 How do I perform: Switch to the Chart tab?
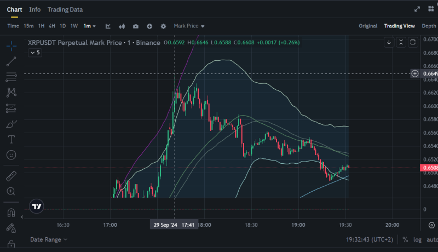(15, 10)
